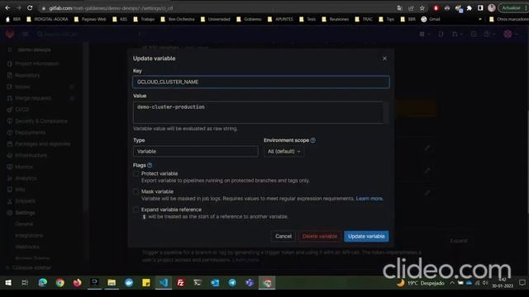The height and width of the screenshot is (297, 529).
Task: Enable the Protect variable checkbox
Action: 136,173
